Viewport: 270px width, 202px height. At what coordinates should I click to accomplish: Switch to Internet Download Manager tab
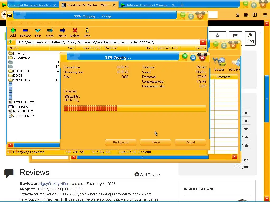[148, 5]
